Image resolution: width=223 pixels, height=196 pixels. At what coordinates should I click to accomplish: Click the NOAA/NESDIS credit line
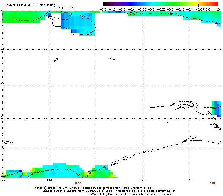[130, 194]
